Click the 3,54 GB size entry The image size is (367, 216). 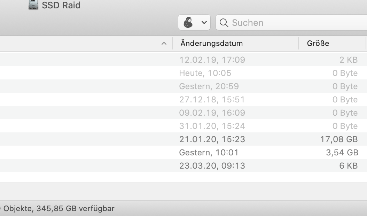342,152
